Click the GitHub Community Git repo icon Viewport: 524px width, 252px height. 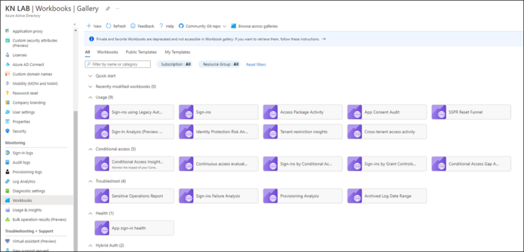click(181, 26)
